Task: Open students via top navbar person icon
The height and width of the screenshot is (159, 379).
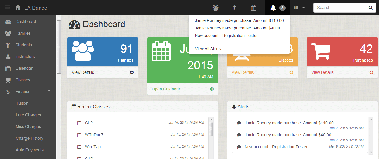Action: (234, 8)
